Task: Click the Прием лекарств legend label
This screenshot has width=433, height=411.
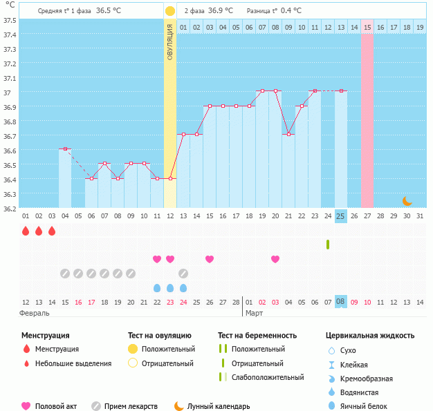Action: [x=131, y=406]
